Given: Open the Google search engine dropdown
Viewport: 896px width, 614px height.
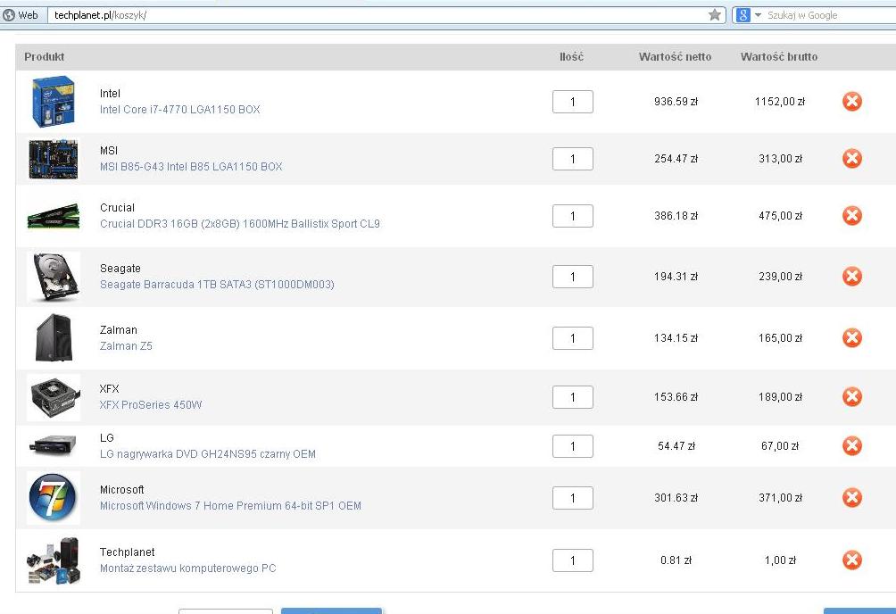Looking at the screenshot, I should click(759, 15).
